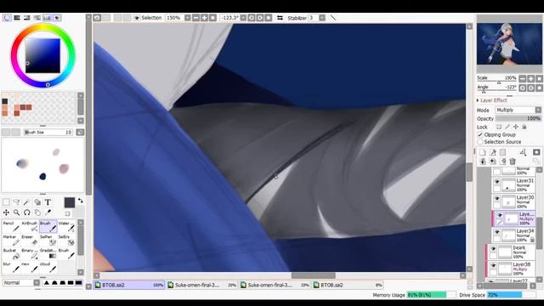Open the Brush Size options arrow
Image resolution: width=544 pixels, height=306 pixels.
coord(80,133)
